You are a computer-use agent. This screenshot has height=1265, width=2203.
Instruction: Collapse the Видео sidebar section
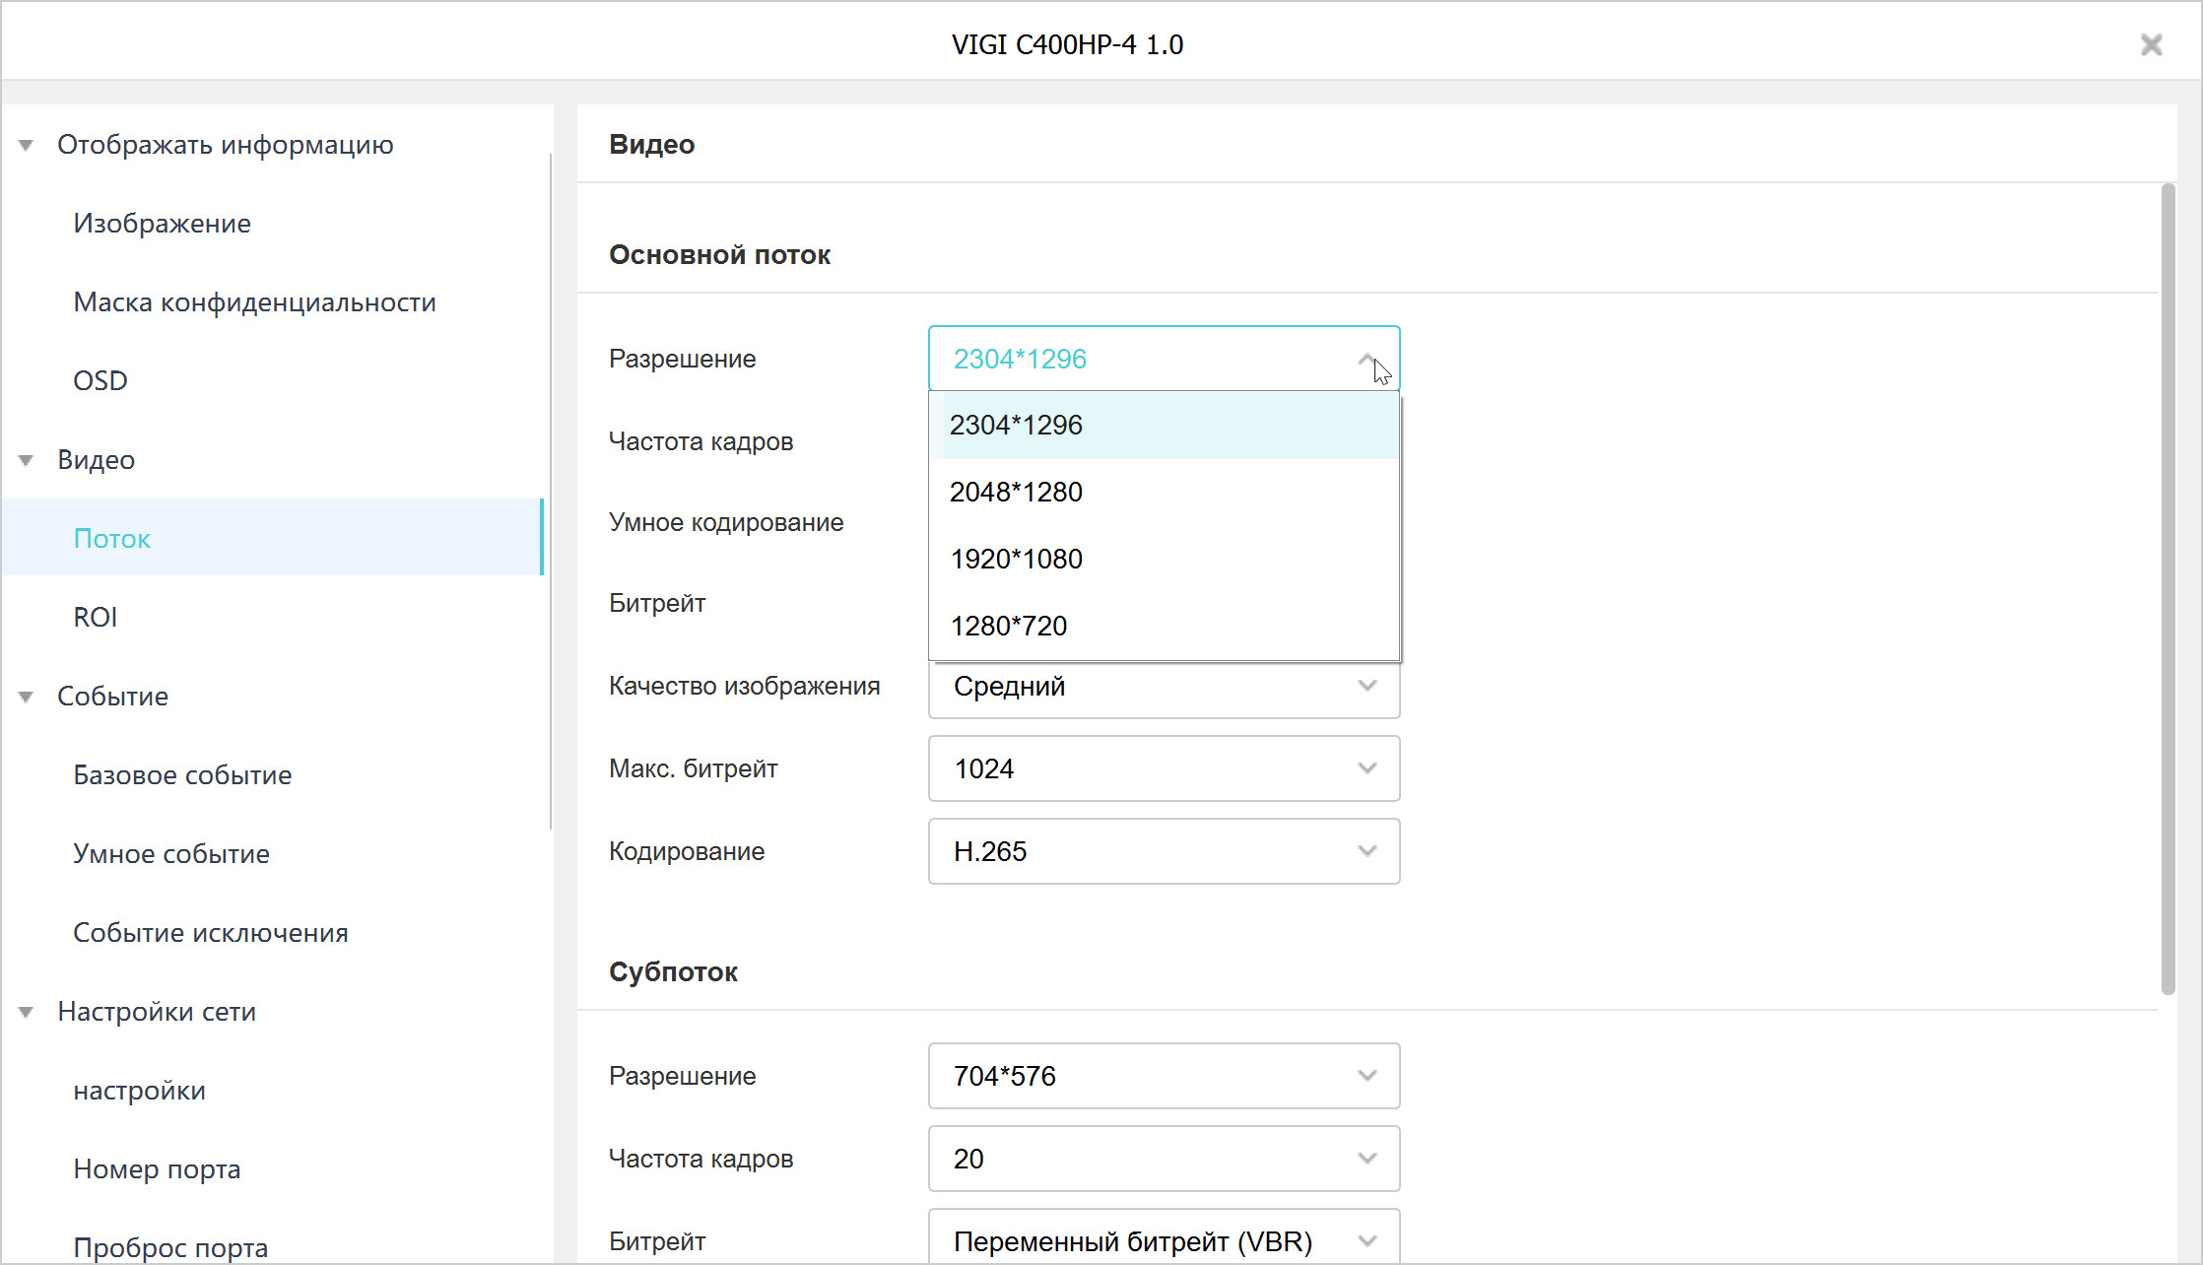[x=27, y=460]
